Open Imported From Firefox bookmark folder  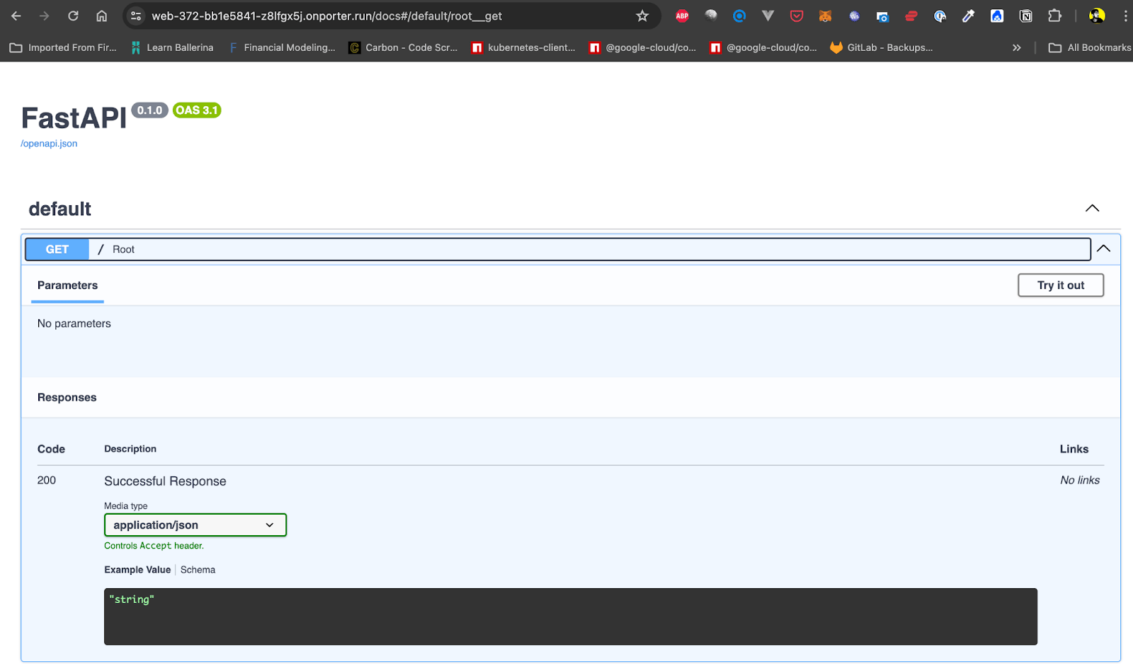tap(63, 47)
